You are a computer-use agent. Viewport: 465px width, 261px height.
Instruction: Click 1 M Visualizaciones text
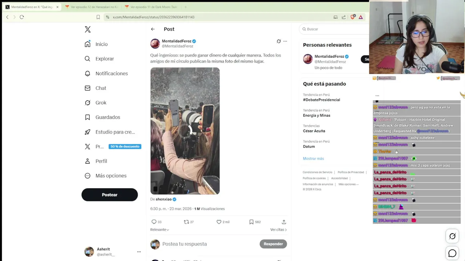click(210, 209)
